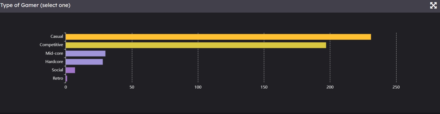Click the 0 tick on x-axis
Image resolution: width=440 pixels, height=114 pixels.
pyautogui.click(x=66, y=87)
